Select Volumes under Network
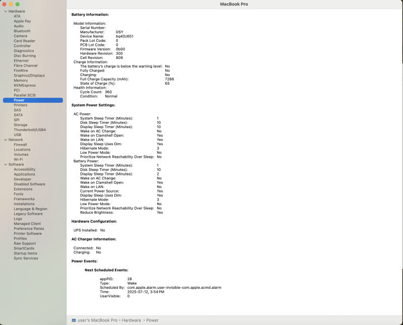This screenshot has width=403, height=325. pyautogui.click(x=21, y=155)
